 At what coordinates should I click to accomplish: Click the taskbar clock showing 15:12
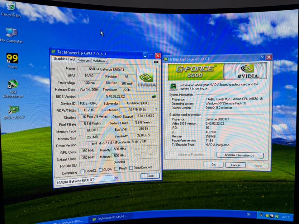285,217
